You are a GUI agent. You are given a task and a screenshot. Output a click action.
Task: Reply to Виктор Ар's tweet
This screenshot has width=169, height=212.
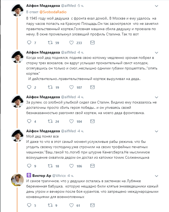29,205
